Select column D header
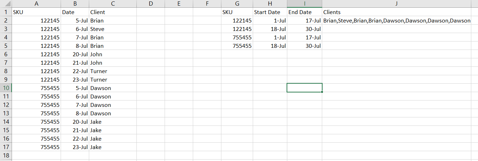The height and width of the screenshot is (161, 478). click(151, 4)
